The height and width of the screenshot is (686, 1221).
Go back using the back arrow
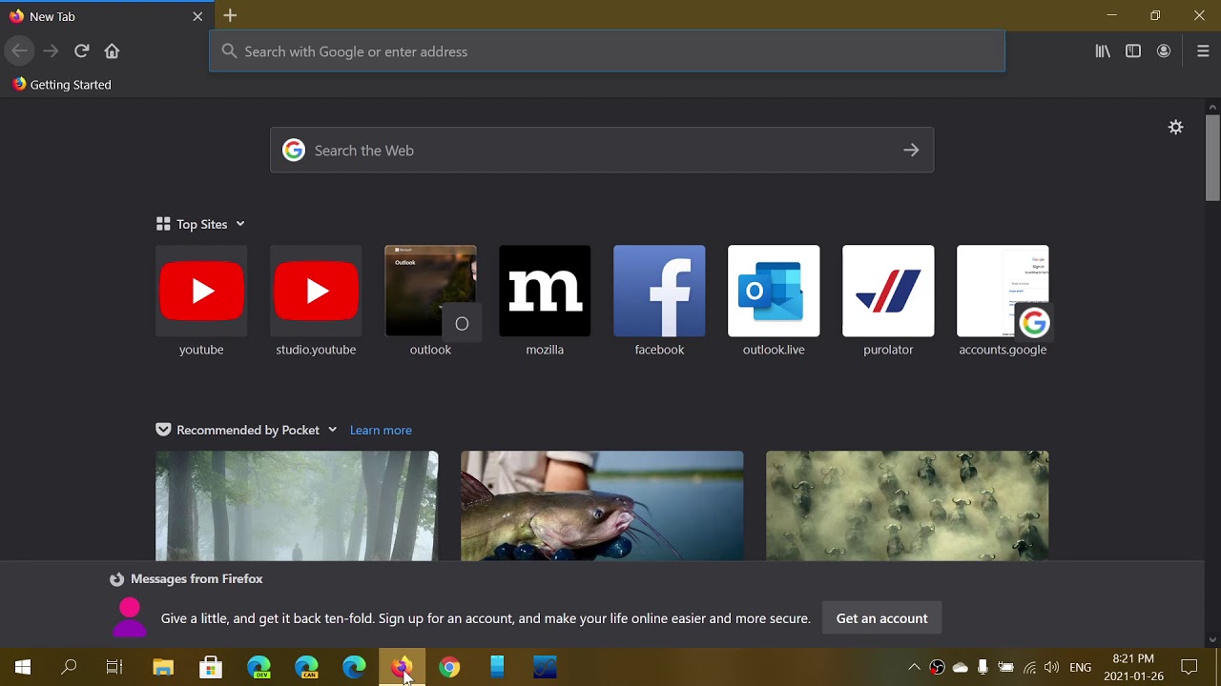[19, 51]
